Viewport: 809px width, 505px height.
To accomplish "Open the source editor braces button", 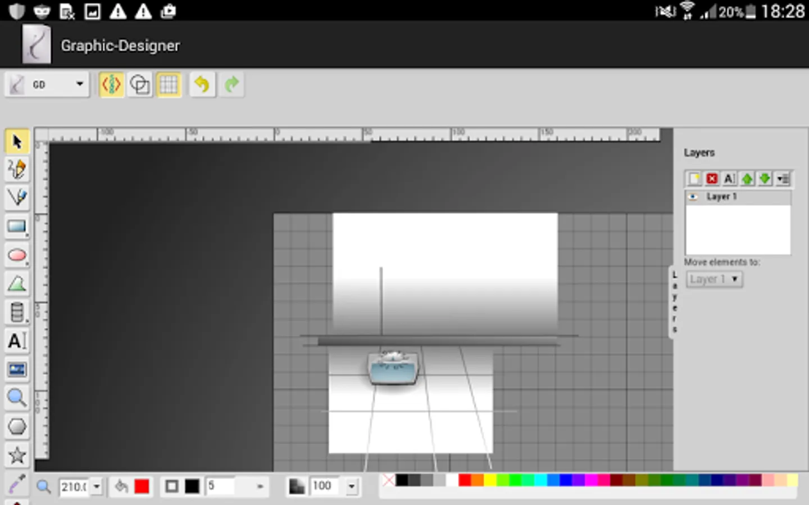I will click(111, 85).
